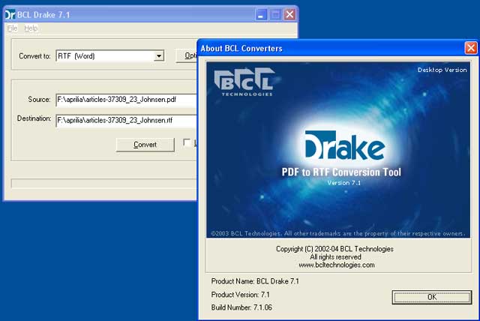Open the File menu in BCL Drake
This screenshot has height=321, width=480.
point(12,28)
